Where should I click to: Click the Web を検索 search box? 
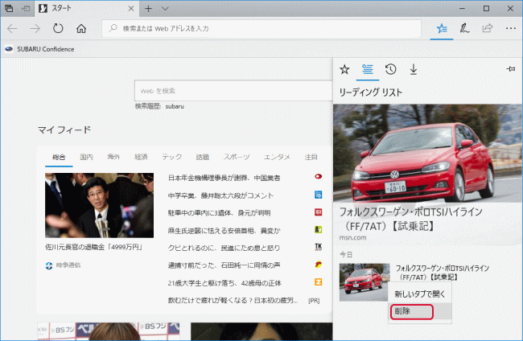233,91
